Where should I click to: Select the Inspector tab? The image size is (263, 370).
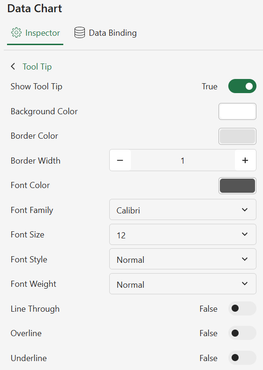point(35,33)
